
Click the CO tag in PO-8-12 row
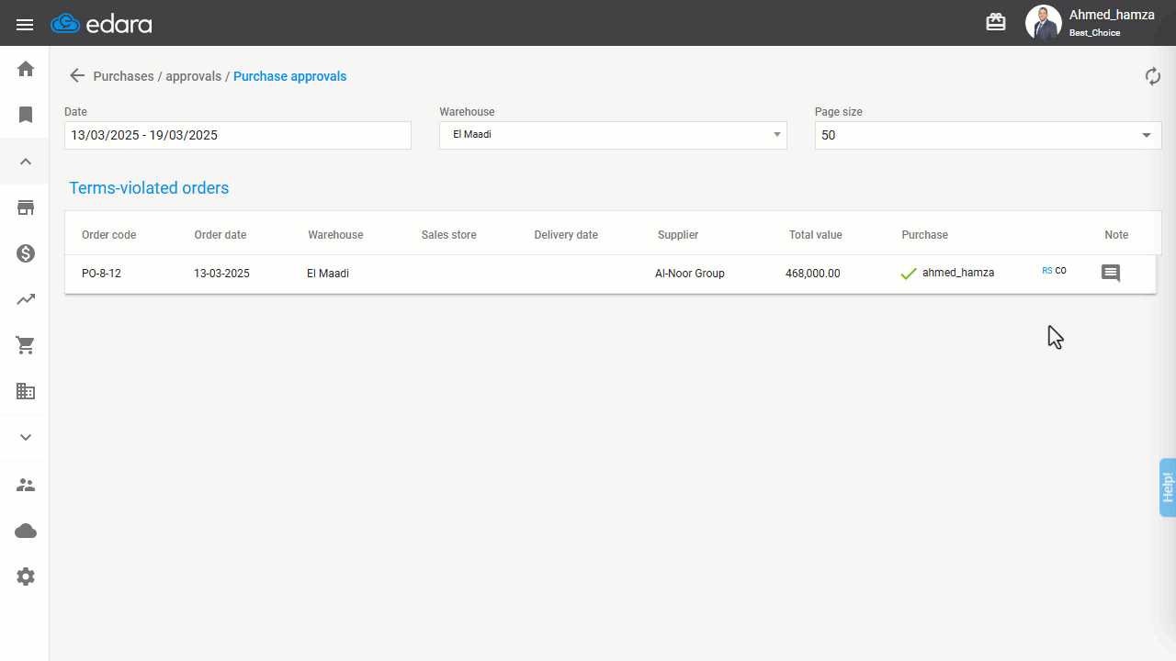pos(1061,271)
